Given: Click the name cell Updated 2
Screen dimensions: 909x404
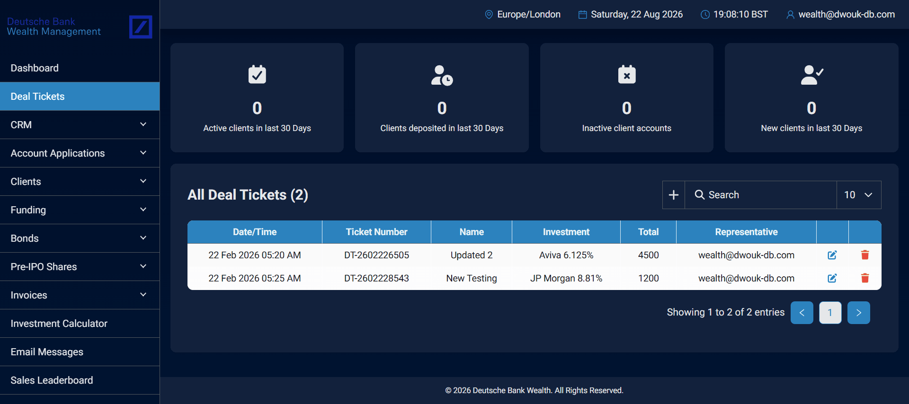Looking at the screenshot, I should [472, 255].
